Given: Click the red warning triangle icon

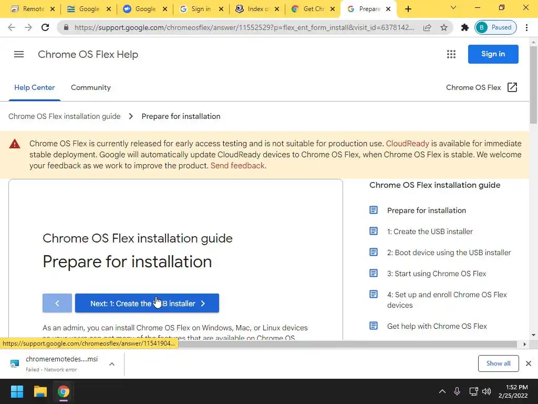Looking at the screenshot, I should pos(14,144).
